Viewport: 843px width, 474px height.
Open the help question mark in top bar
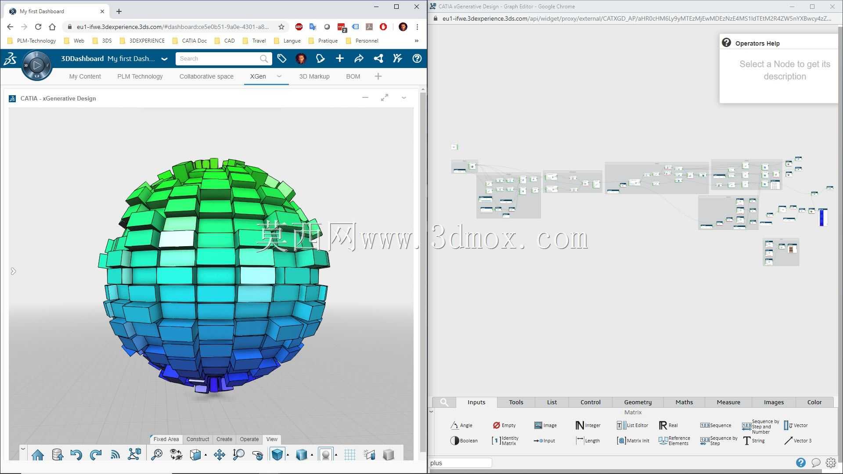point(417,58)
